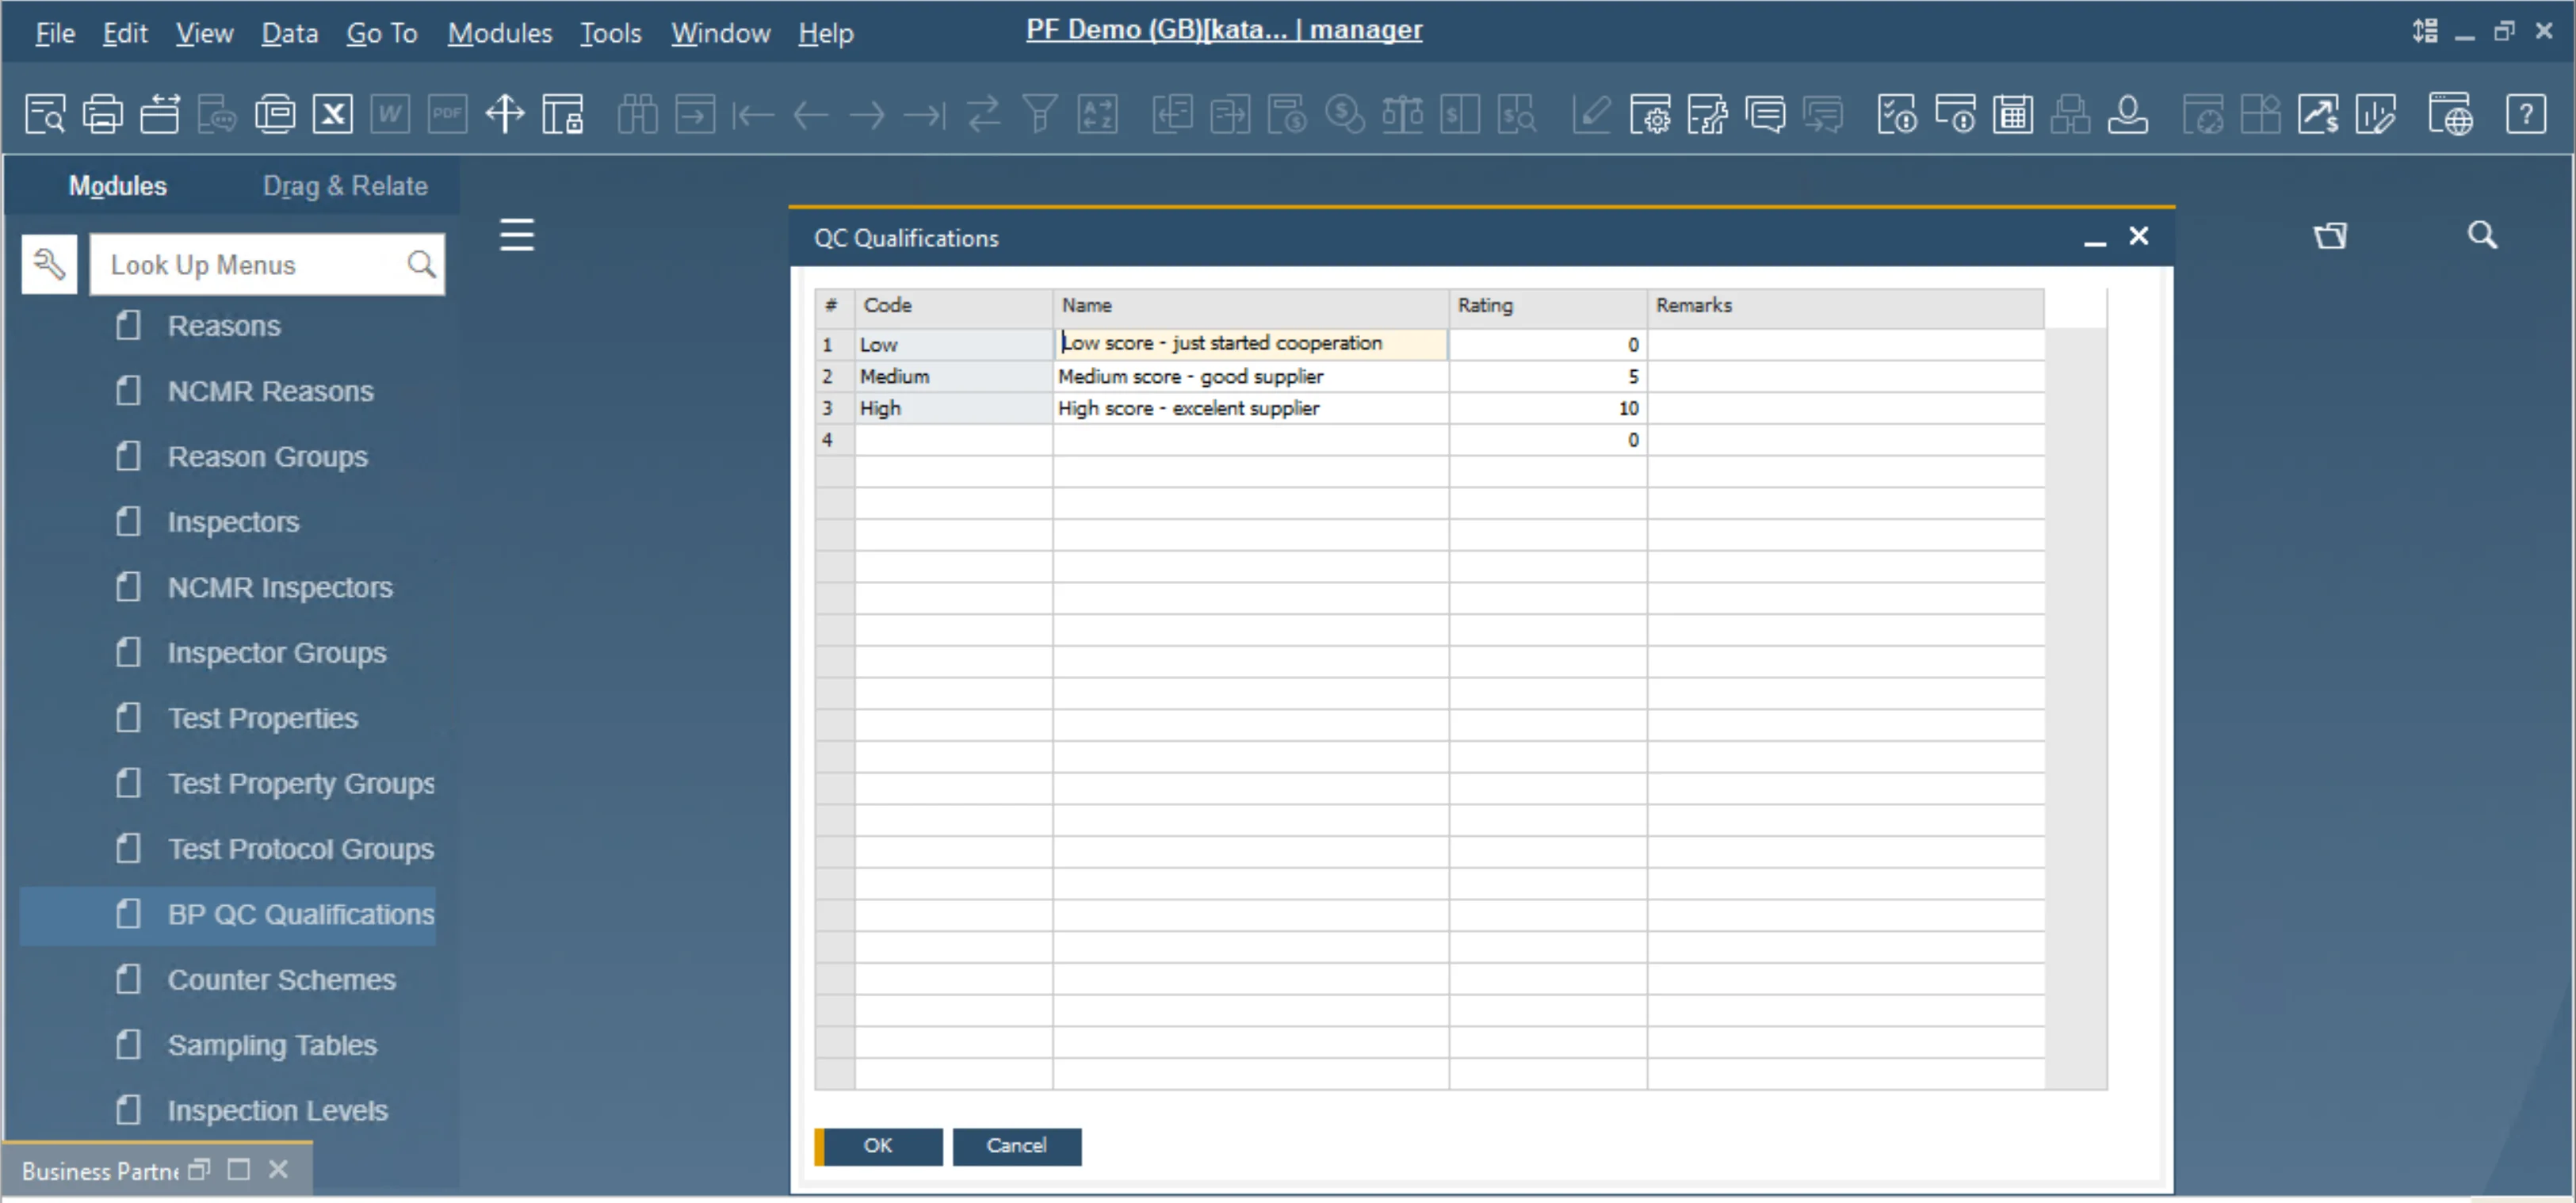This screenshot has width=2576, height=1203.
Task: Open the Modules menu in the menu bar
Action: pos(499,33)
